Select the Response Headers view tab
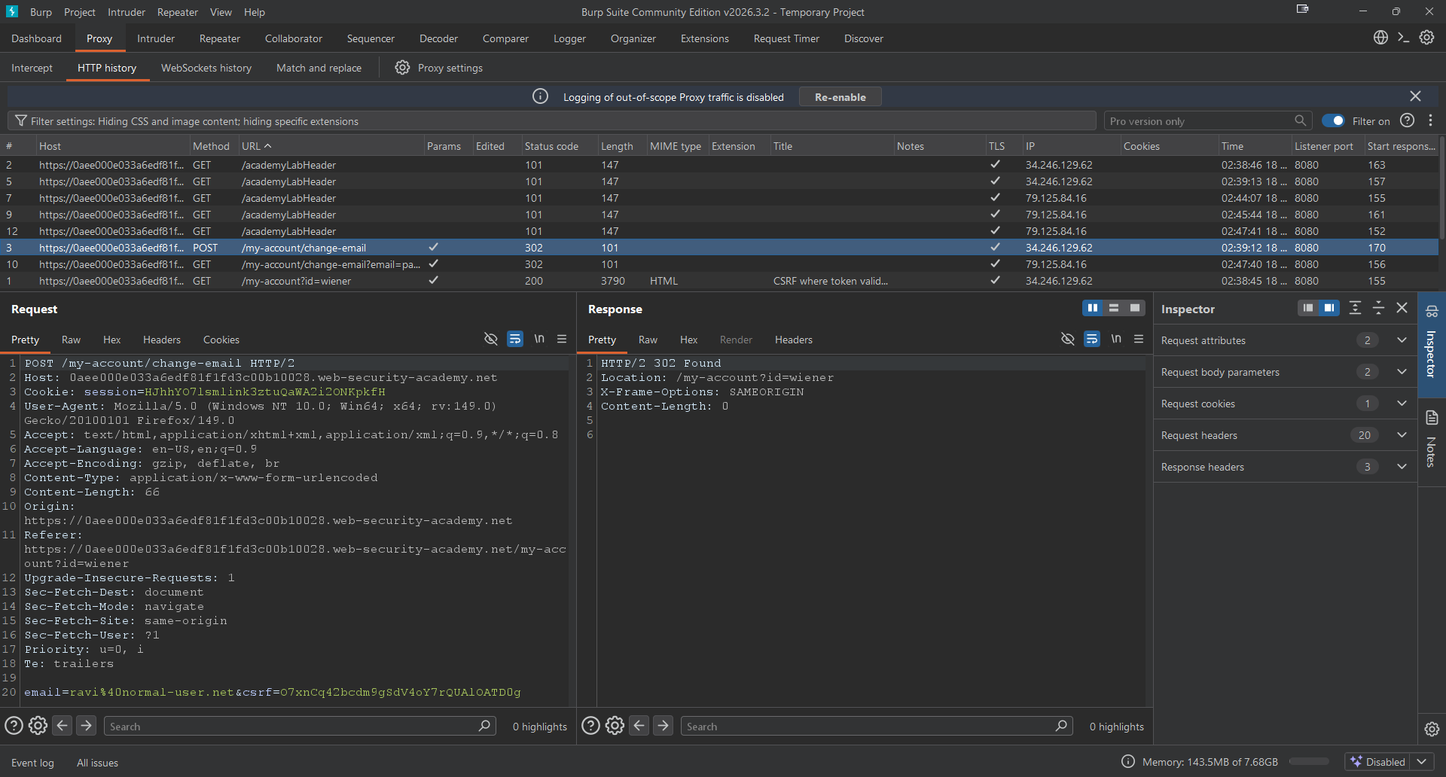This screenshot has height=777, width=1446. 794,340
